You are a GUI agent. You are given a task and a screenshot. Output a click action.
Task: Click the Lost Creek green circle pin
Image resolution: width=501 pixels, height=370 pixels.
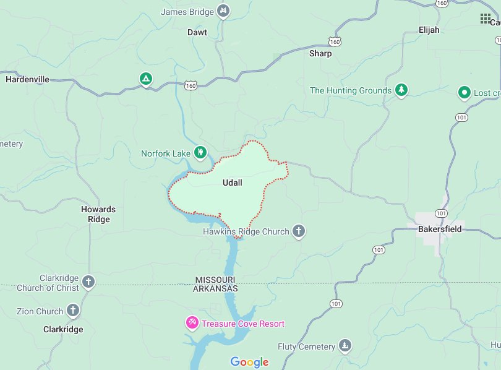pyautogui.click(x=465, y=93)
